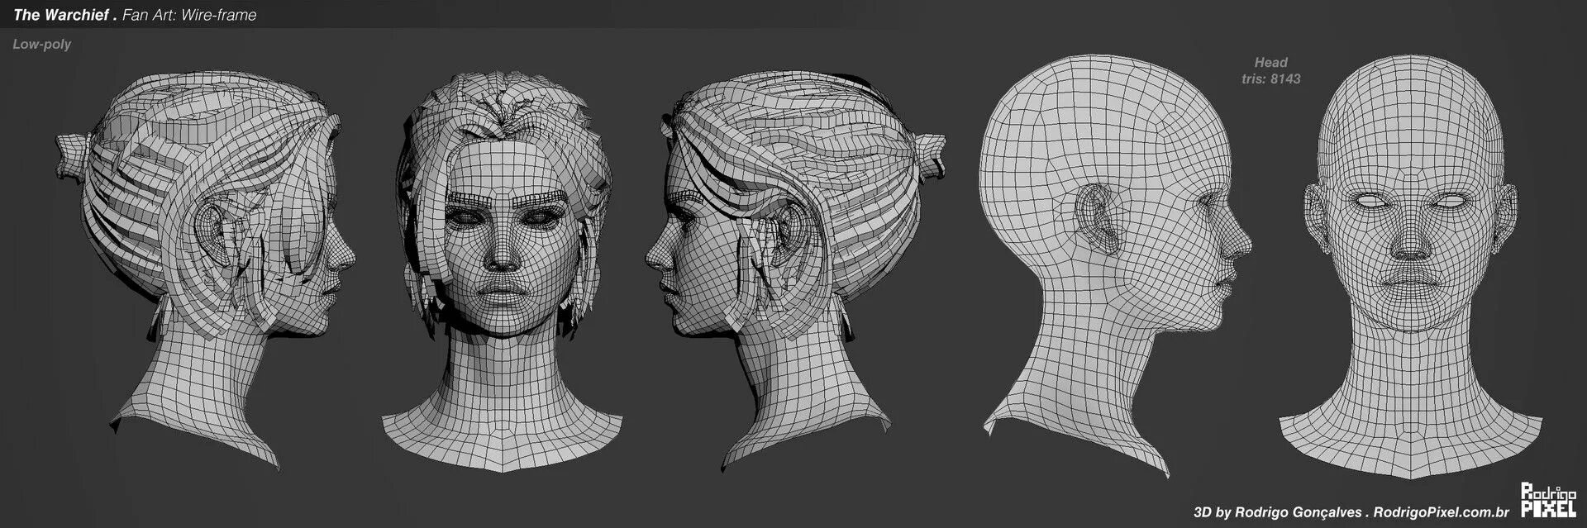Image resolution: width=1587 pixels, height=528 pixels.
Task: Open the RodrigoPixel.com.br link text
Action: tap(1442, 512)
